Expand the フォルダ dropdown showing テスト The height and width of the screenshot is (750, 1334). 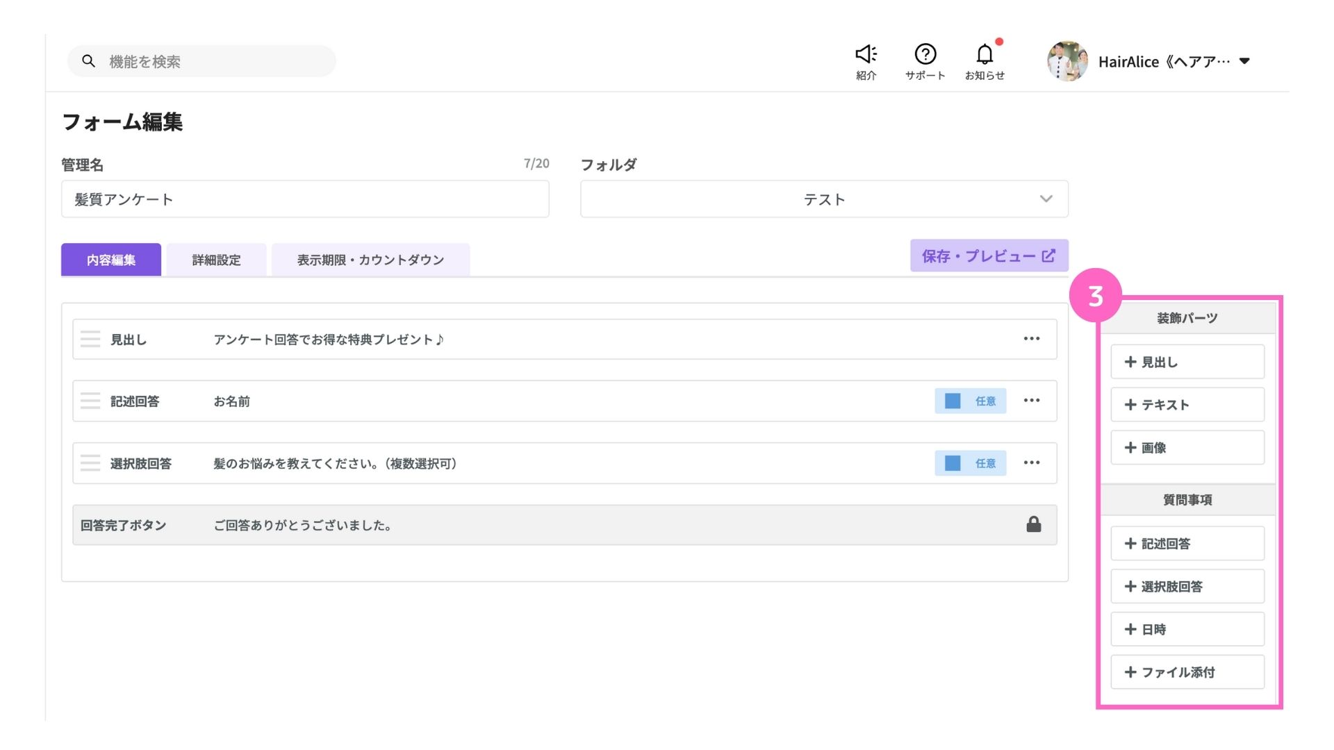pos(824,199)
